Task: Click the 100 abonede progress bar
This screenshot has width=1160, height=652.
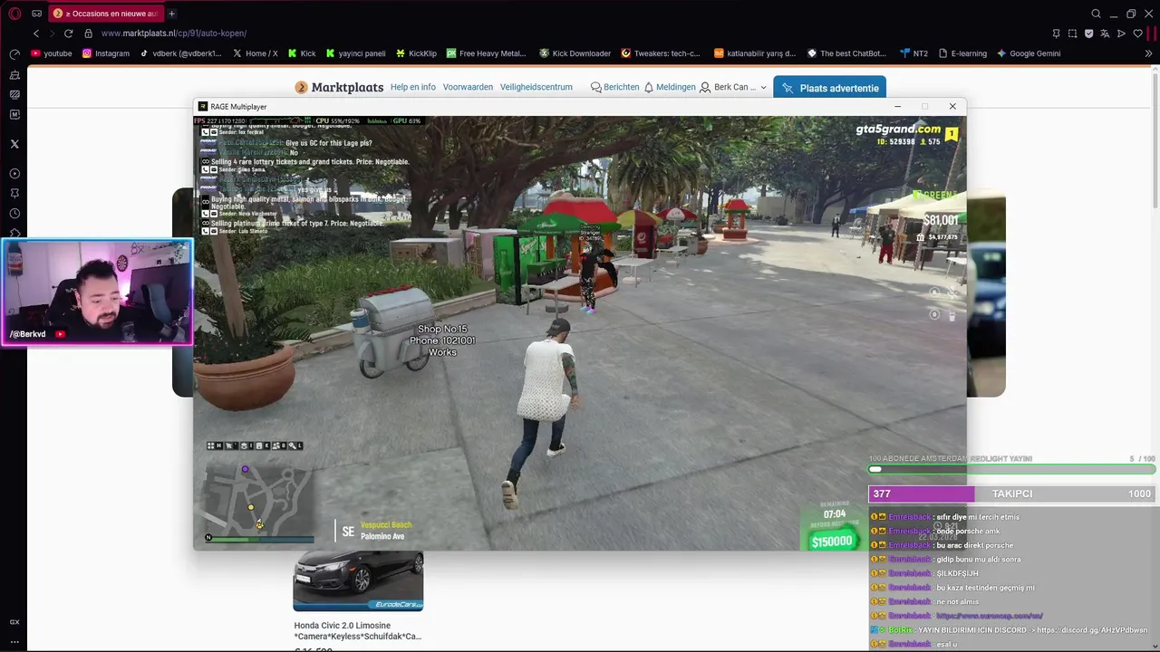Action: coord(1013,469)
